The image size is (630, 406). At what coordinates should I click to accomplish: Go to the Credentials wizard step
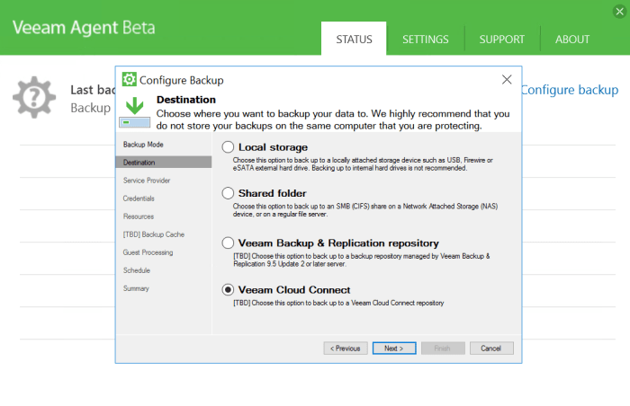click(139, 199)
